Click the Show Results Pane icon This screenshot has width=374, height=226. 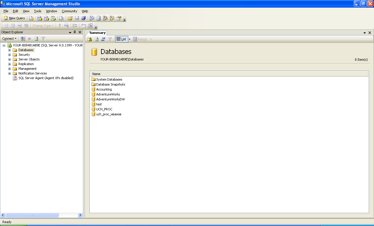click(26, 26)
